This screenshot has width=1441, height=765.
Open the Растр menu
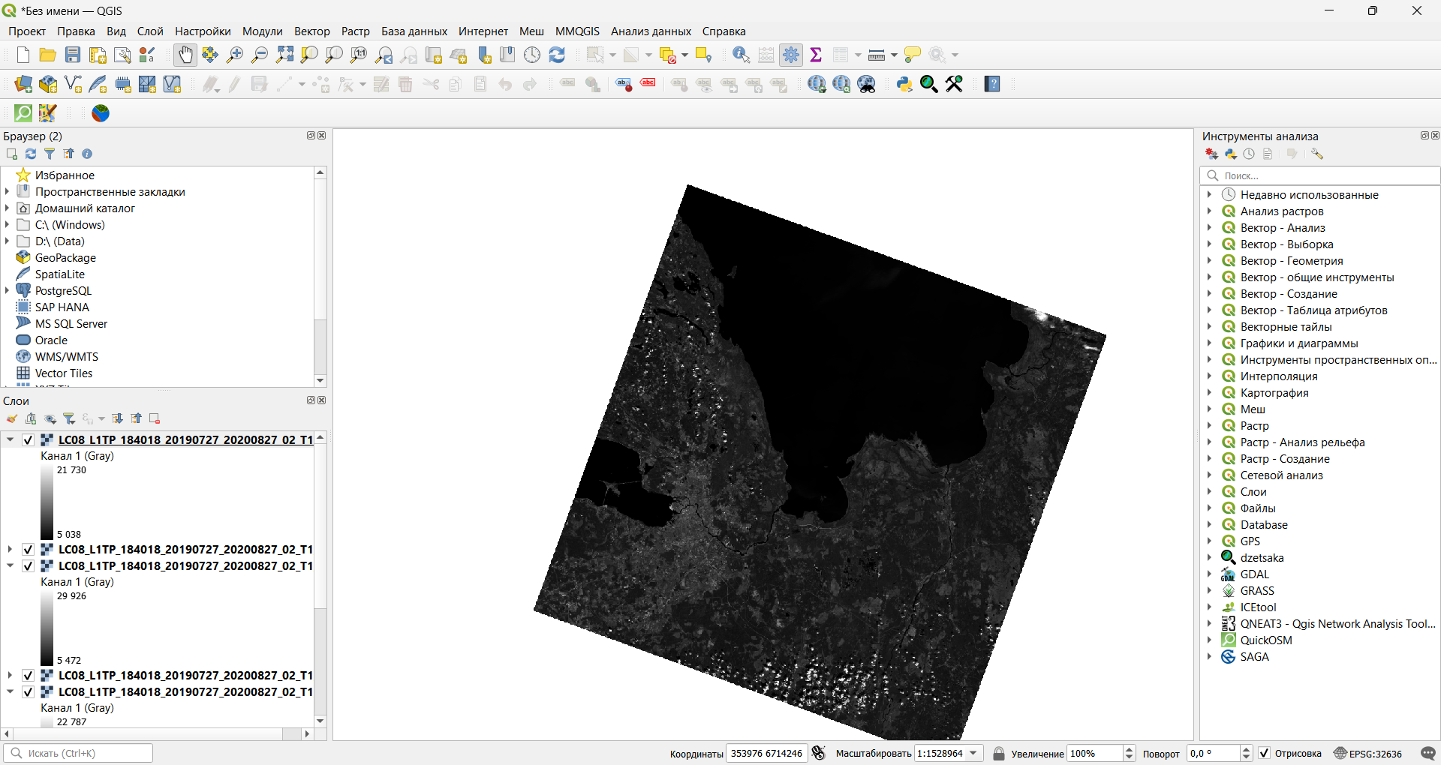click(355, 31)
